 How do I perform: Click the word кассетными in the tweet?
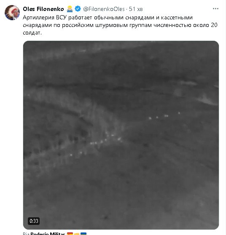click(x=177, y=18)
